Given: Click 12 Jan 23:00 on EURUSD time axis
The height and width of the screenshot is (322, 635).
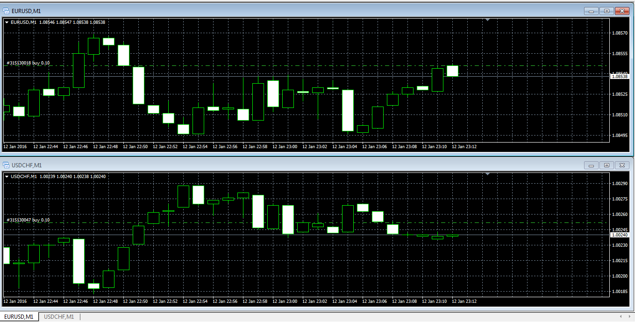Looking at the screenshot, I should [x=285, y=147].
